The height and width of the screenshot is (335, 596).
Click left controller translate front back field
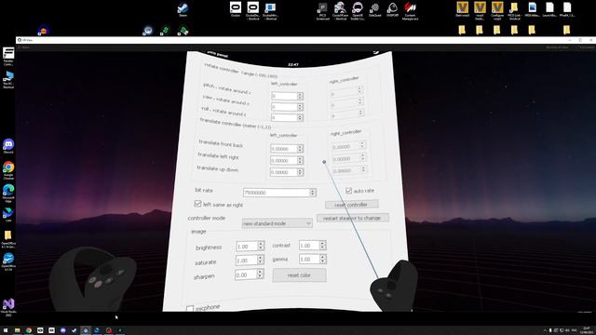pos(283,149)
